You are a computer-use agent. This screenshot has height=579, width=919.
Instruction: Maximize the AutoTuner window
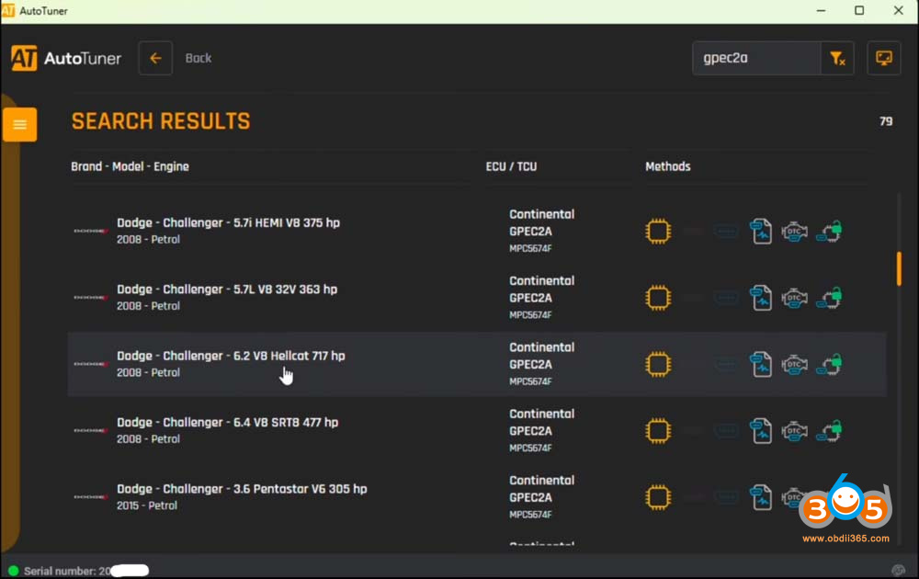859,10
